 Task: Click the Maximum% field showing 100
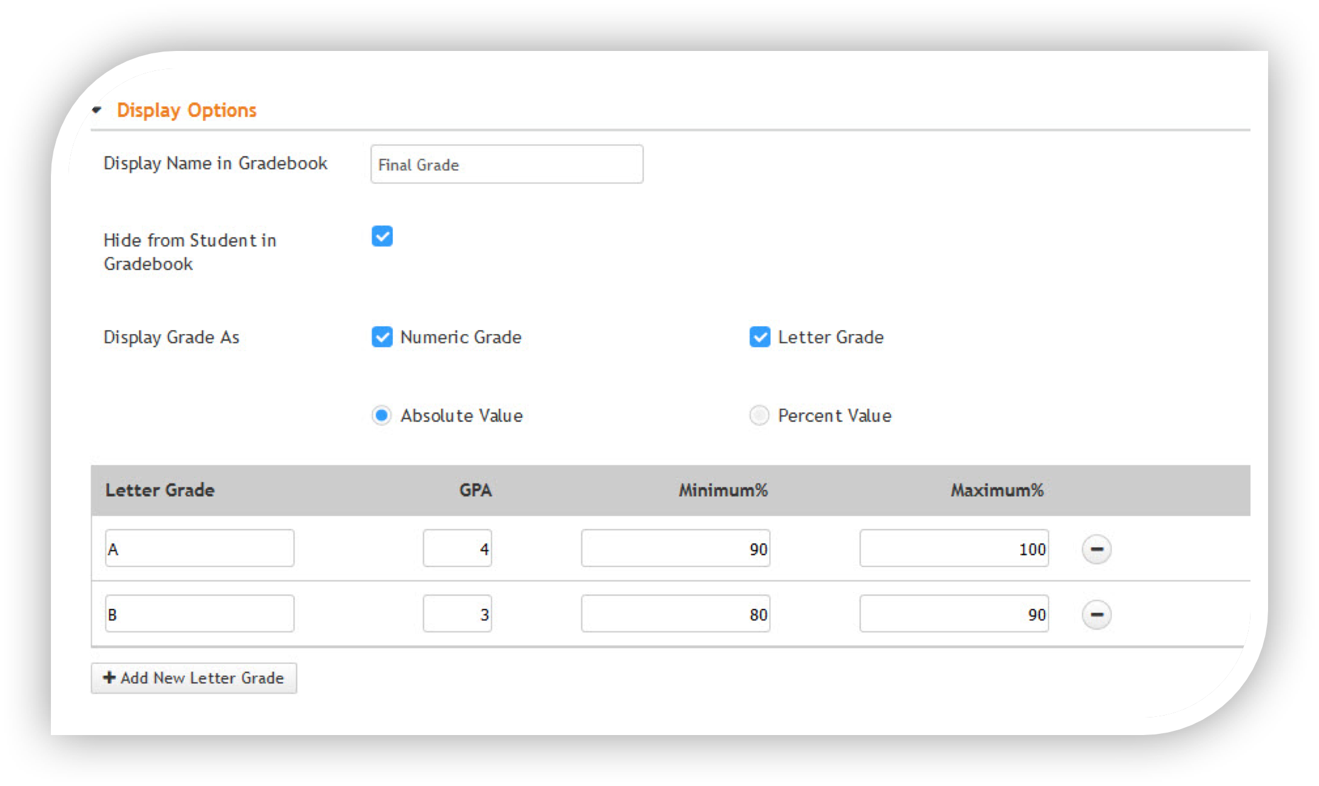tap(953, 548)
